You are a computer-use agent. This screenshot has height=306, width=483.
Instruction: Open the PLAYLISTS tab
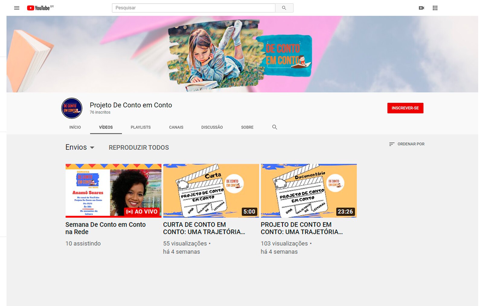coord(141,127)
